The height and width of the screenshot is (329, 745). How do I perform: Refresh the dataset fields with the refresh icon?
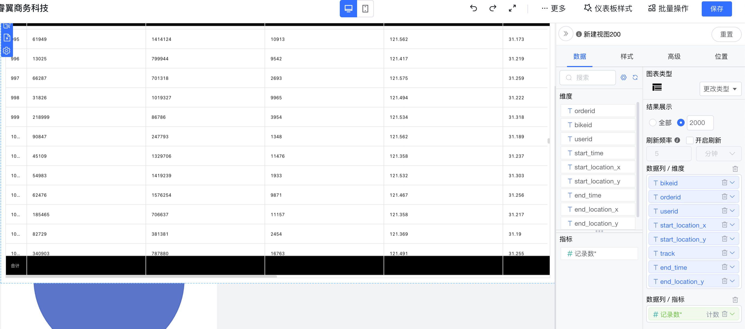click(x=635, y=77)
